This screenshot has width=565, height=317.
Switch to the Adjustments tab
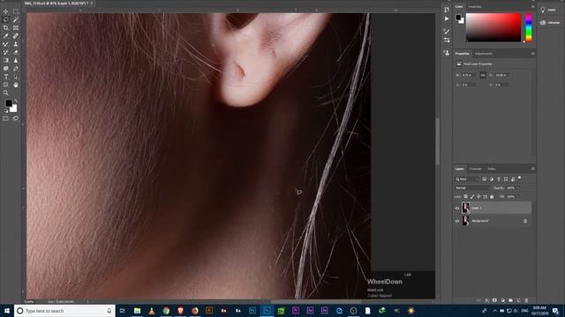tap(484, 54)
